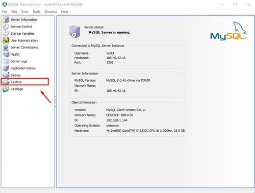The height and width of the screenshot is (193, 255).
Task: Open User Administration section
Action: coord(24,40)
